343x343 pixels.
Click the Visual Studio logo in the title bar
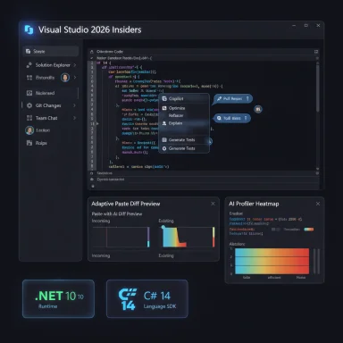coord(29,29)
